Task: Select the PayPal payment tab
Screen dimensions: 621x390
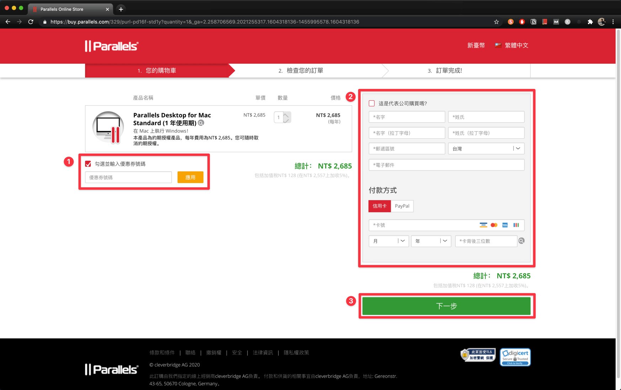Action: tap(402, 206)
